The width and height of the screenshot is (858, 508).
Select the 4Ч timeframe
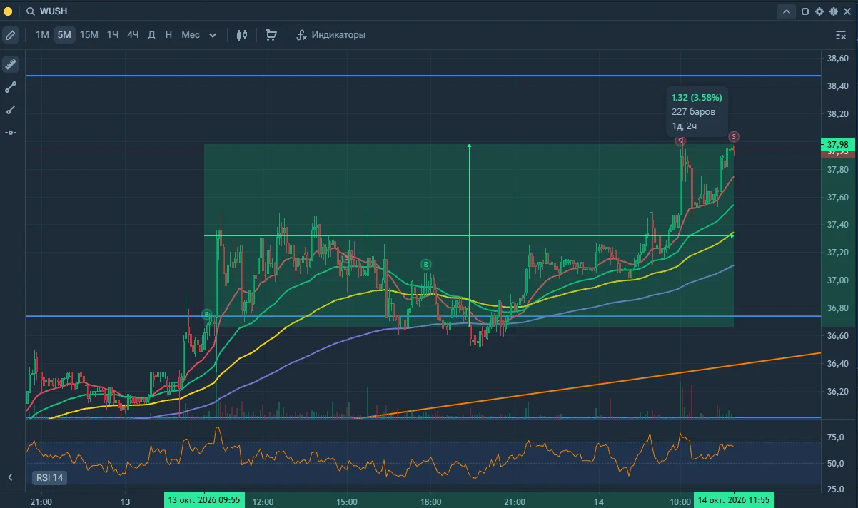(133, 34)
